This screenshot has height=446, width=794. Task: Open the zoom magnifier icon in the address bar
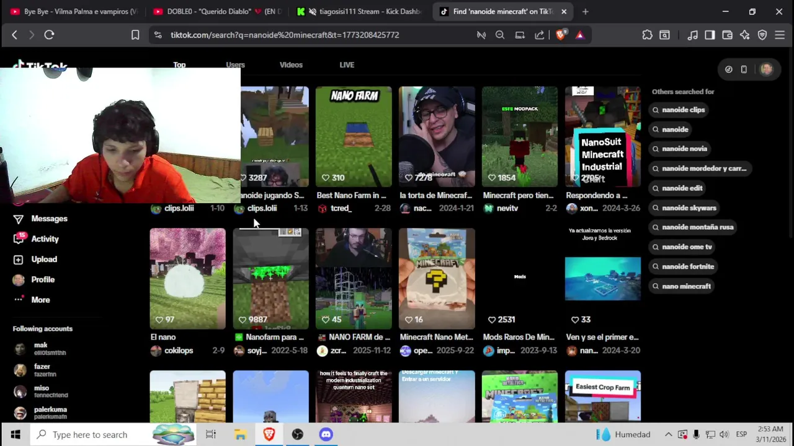coord(500,35)
